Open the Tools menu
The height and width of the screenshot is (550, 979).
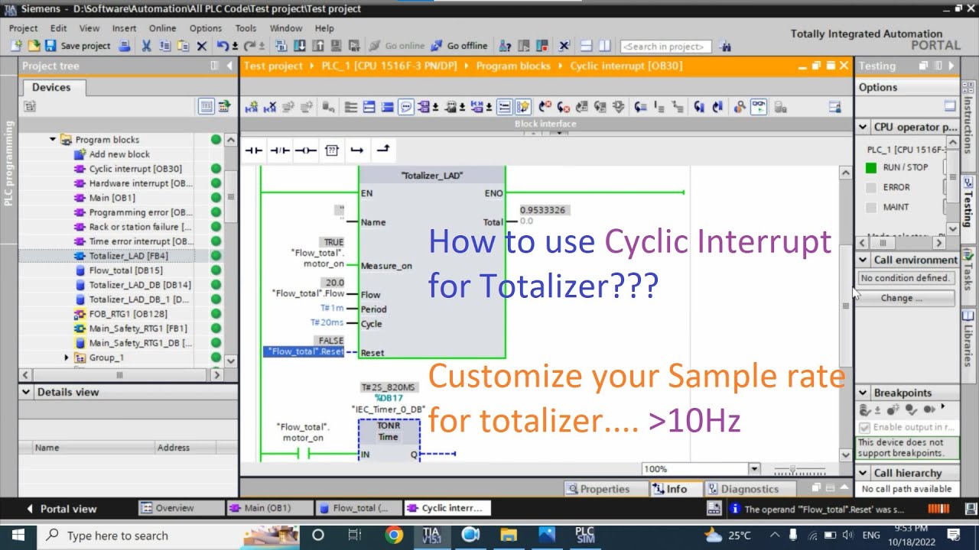pyautogui.click(x=246, y=28)
